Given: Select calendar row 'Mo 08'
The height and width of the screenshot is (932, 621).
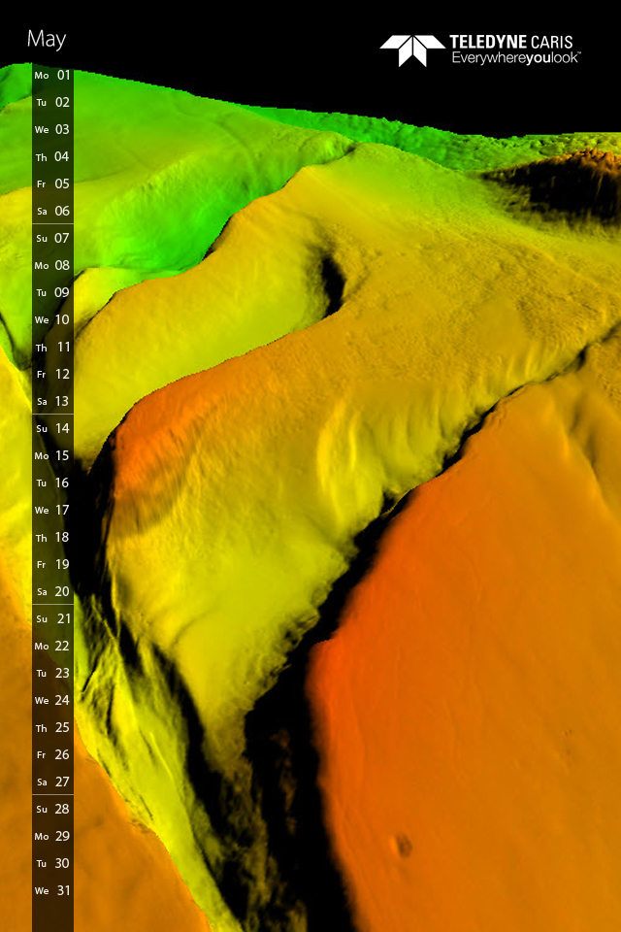Looking at the screenshot, I should pos(53,266).
